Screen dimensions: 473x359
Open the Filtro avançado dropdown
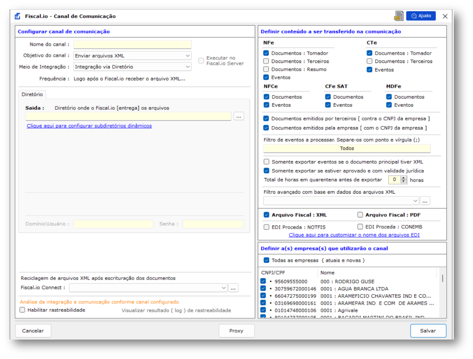click(x=341, y=201)
